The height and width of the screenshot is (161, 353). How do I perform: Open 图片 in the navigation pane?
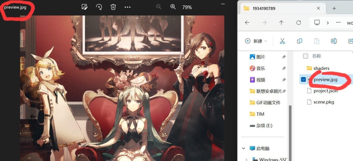point(261,57)
